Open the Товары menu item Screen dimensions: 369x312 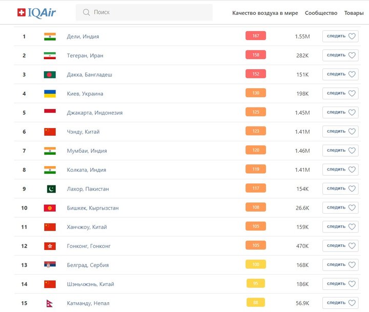click(x=354, y=13)
